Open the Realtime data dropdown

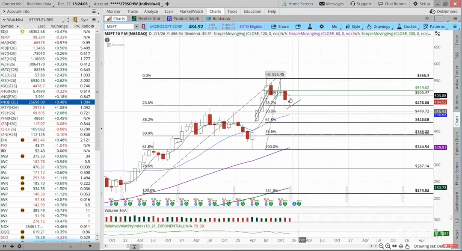[40, 4]
